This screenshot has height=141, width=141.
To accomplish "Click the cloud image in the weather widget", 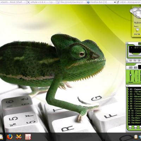I will pos(135,13).
